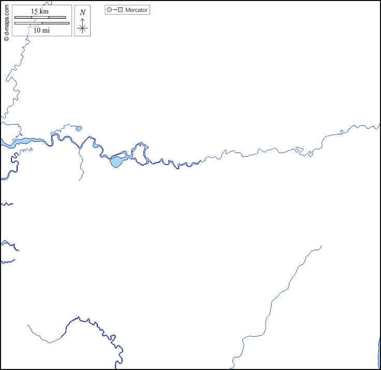This screenshot has width=381, height=370.
Task: Click the copyright symbol beside d-maps.com
Action: tap(6, 38)
